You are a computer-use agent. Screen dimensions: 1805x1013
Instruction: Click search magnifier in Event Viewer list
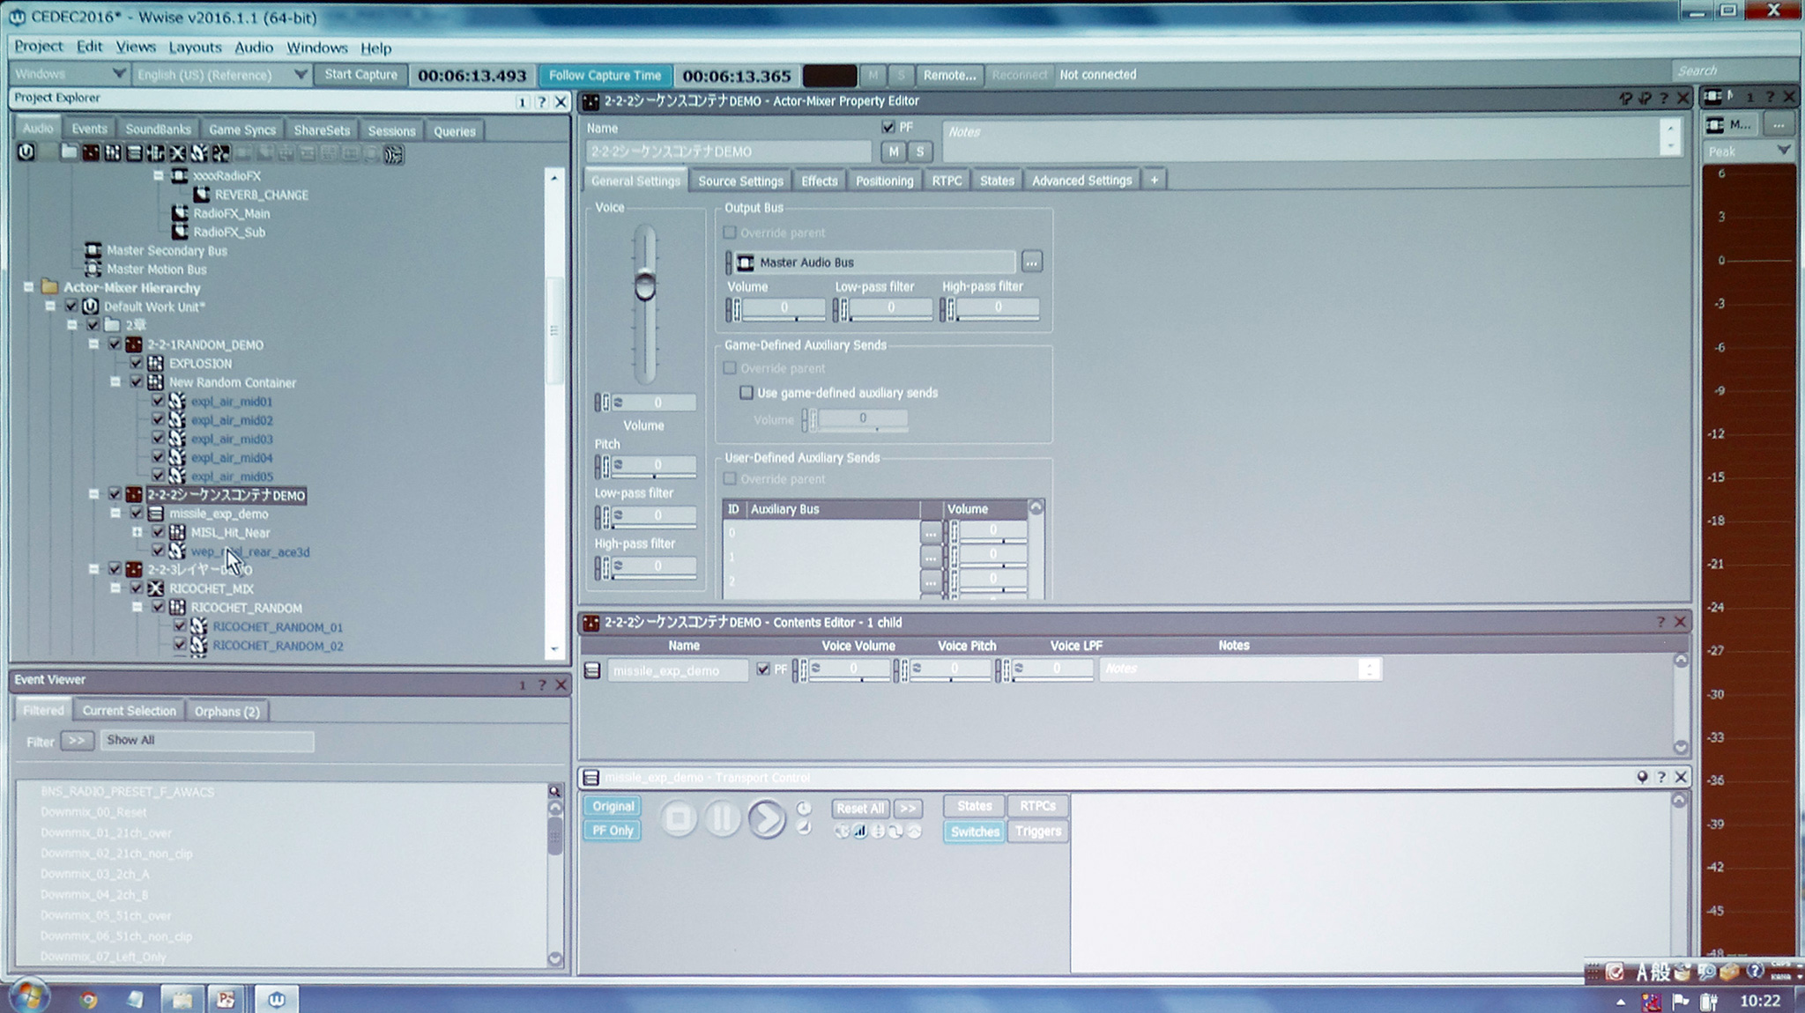[555, 791]
